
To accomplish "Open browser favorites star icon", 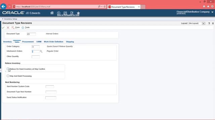I will pos(208,6).
